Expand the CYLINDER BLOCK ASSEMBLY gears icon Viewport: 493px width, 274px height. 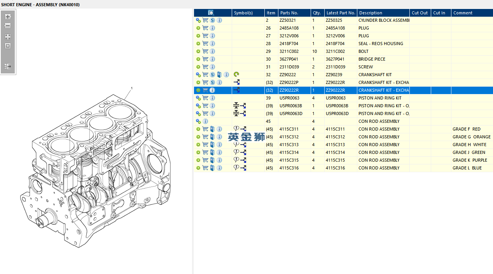pyautogui.click(x=198, y=20)
